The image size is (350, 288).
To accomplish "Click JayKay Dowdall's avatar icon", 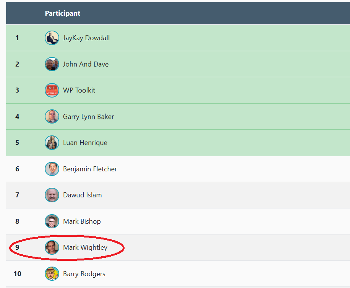I will coord(52,38).
